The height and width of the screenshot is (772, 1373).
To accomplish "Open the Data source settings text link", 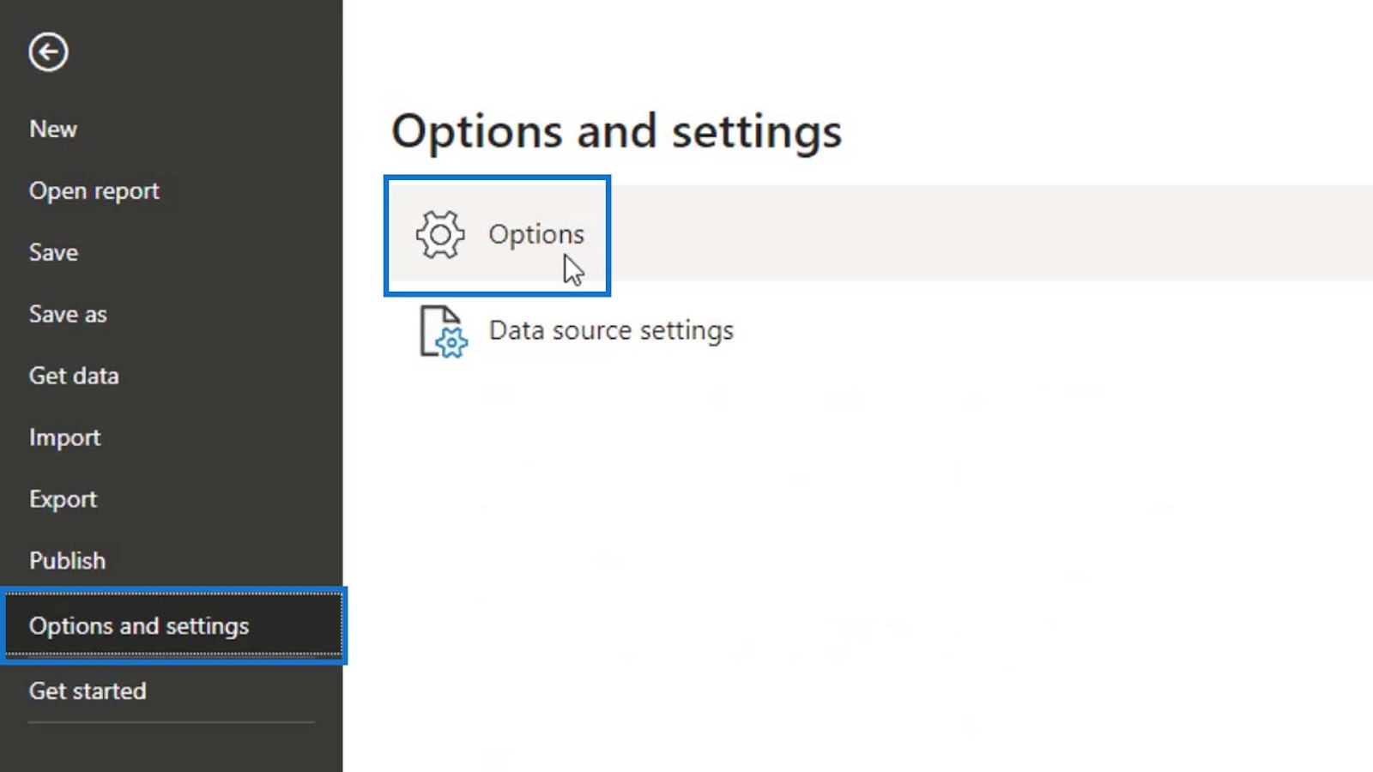I will [611, 330].
